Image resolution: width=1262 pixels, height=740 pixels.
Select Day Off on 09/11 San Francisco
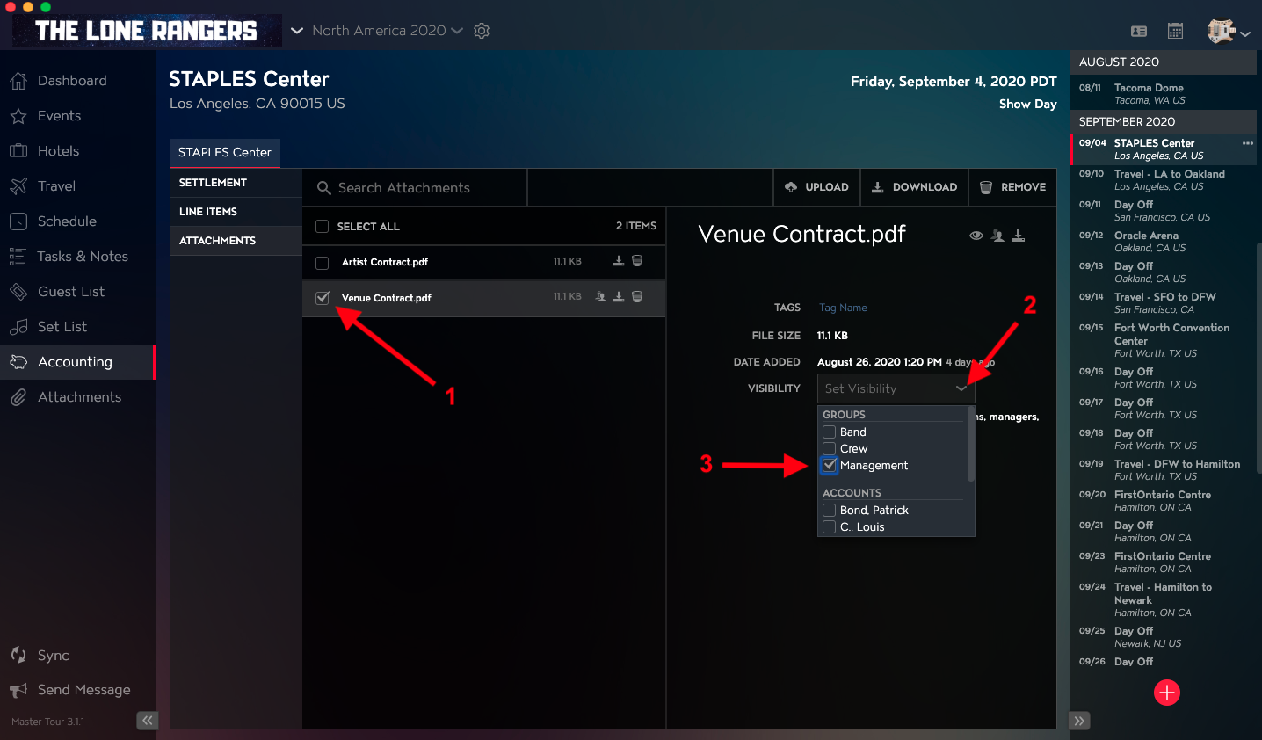click(x=1164, y=211)
